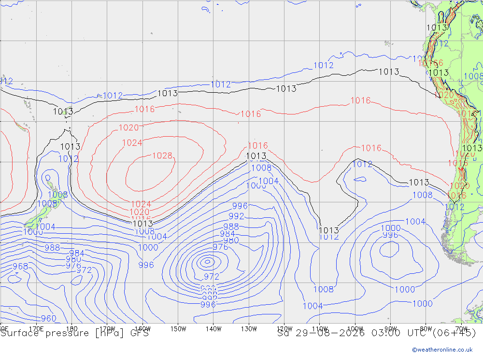Click the 968 isobar label
483x354 pixels.
pos(20,266)
